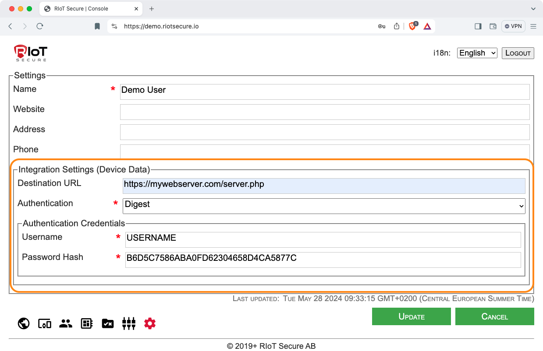Click the plug connectors integration icon
The image size is (543, 351).
129,323
